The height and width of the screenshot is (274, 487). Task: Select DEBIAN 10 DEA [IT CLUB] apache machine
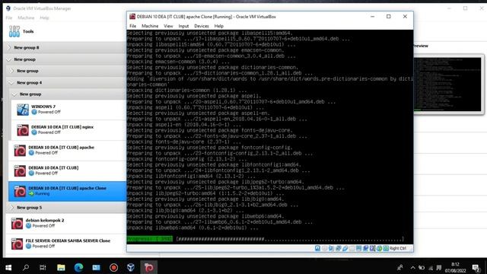(x=68, y=151)
